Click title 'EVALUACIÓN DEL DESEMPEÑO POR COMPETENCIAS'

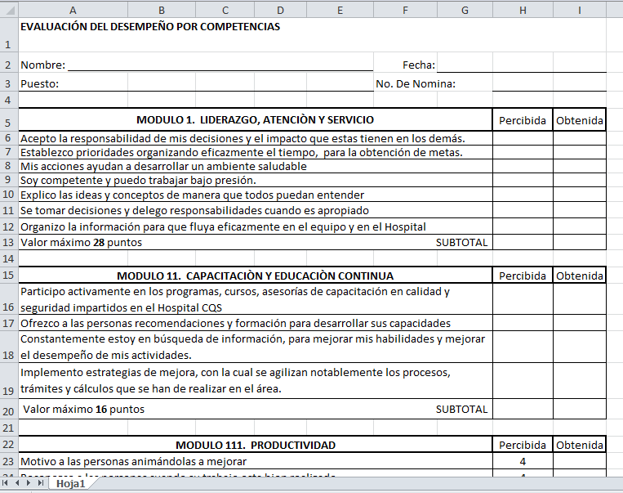150,27
